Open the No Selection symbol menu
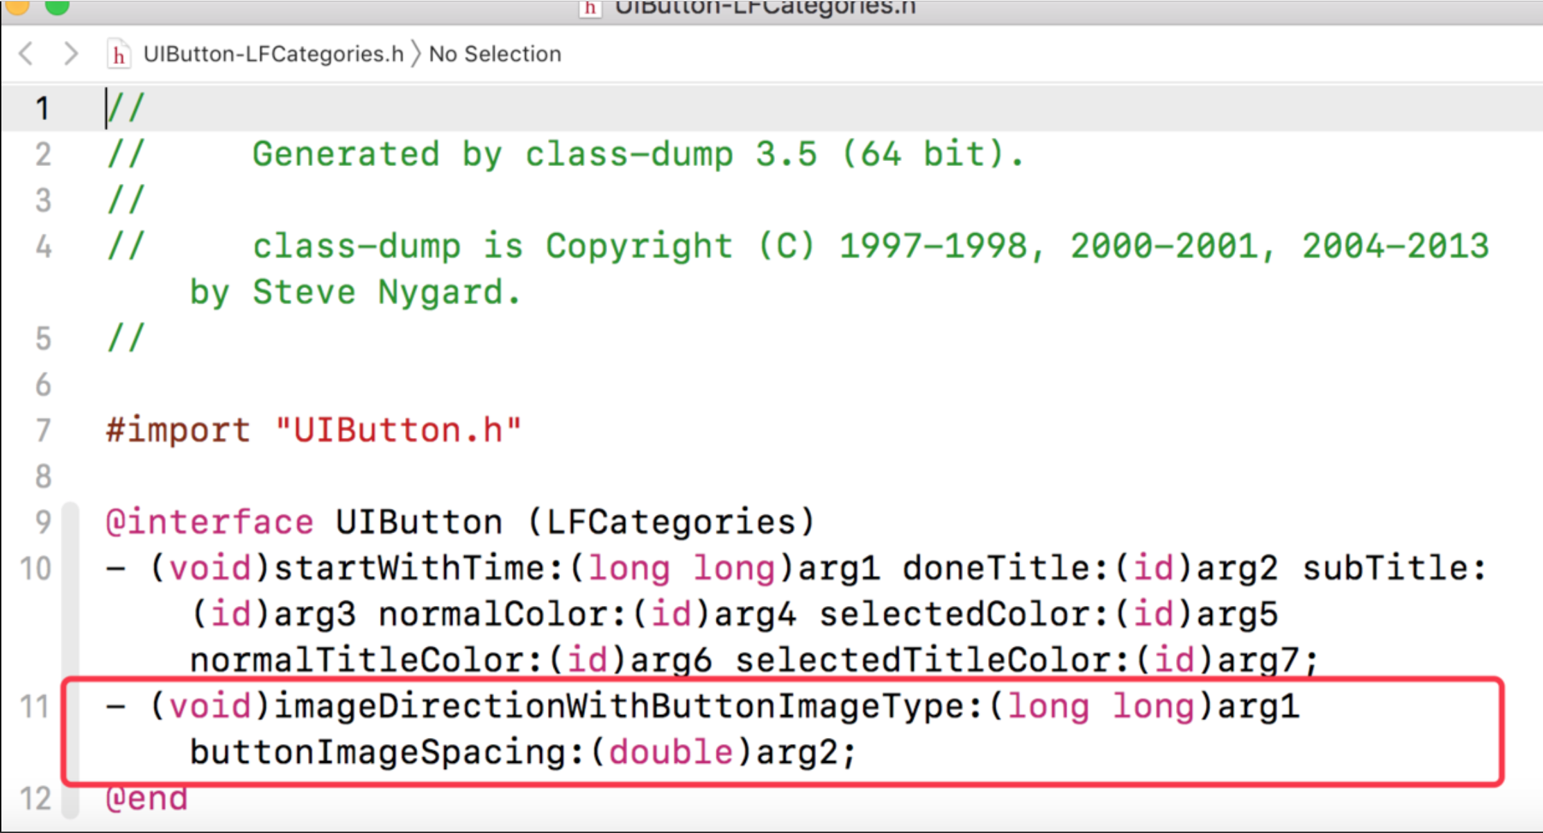The height and width of the screenshot is (833, 1543). coord(495,54)
